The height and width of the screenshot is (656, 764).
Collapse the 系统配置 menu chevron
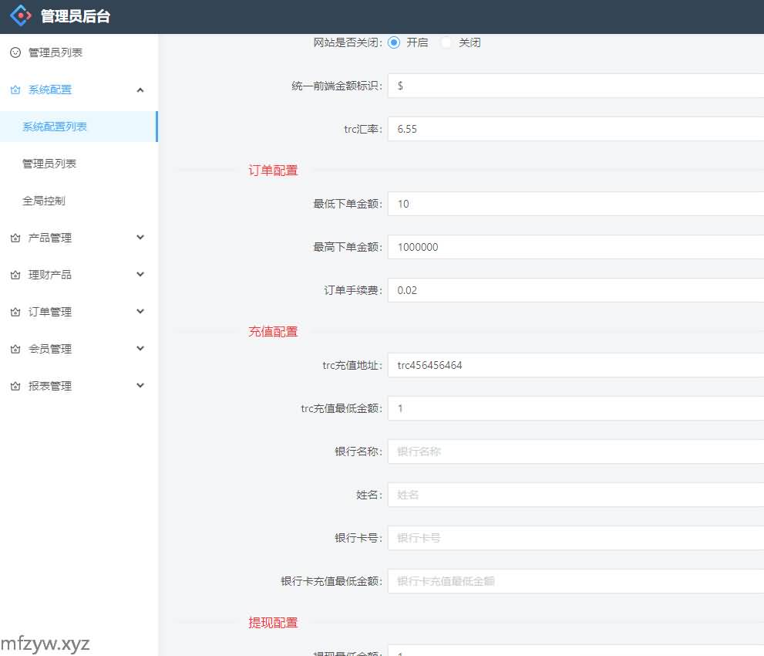pos(140,90)
